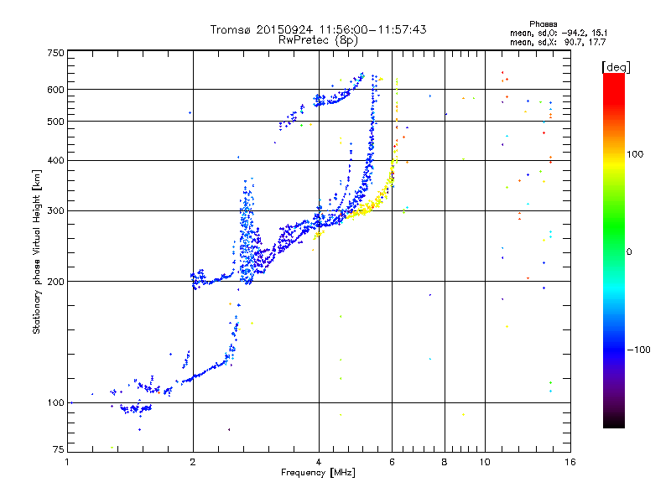Click the rainbow phase color bar
The image size is (671, 503).
(x=614, y=250)
